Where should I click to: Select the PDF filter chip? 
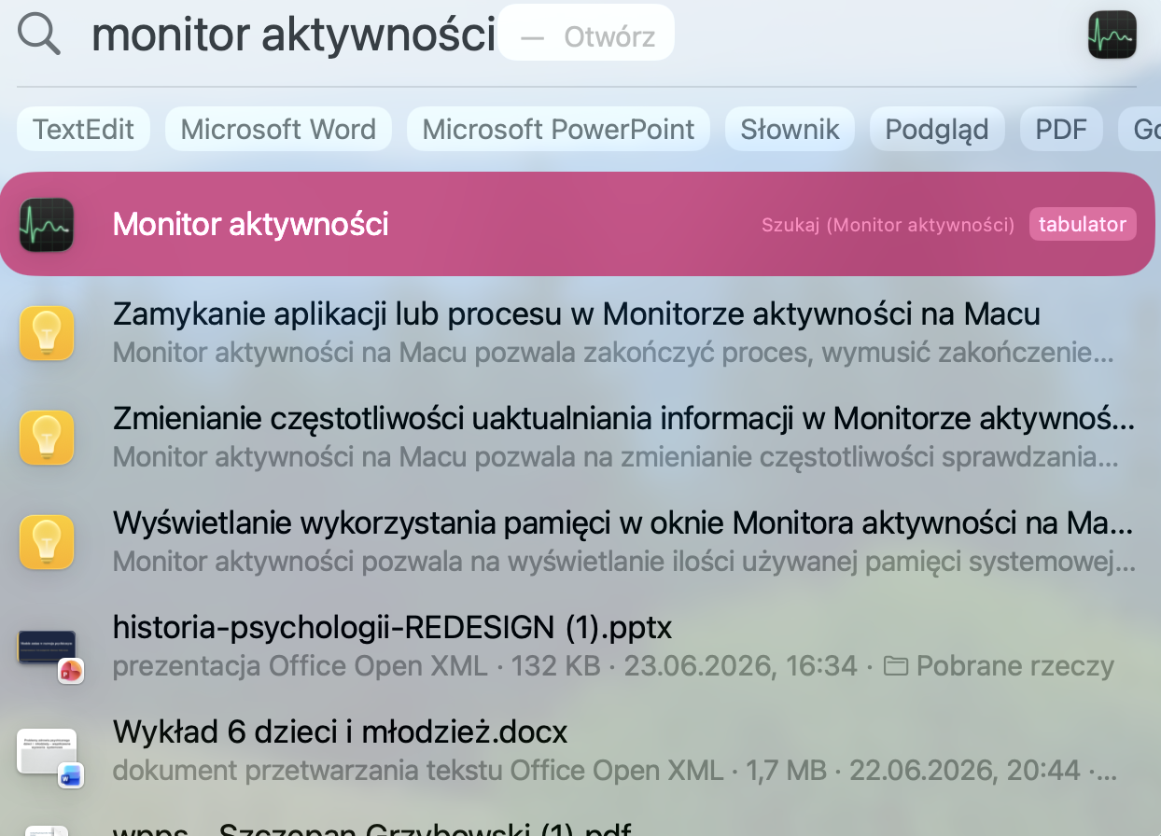1061,129
